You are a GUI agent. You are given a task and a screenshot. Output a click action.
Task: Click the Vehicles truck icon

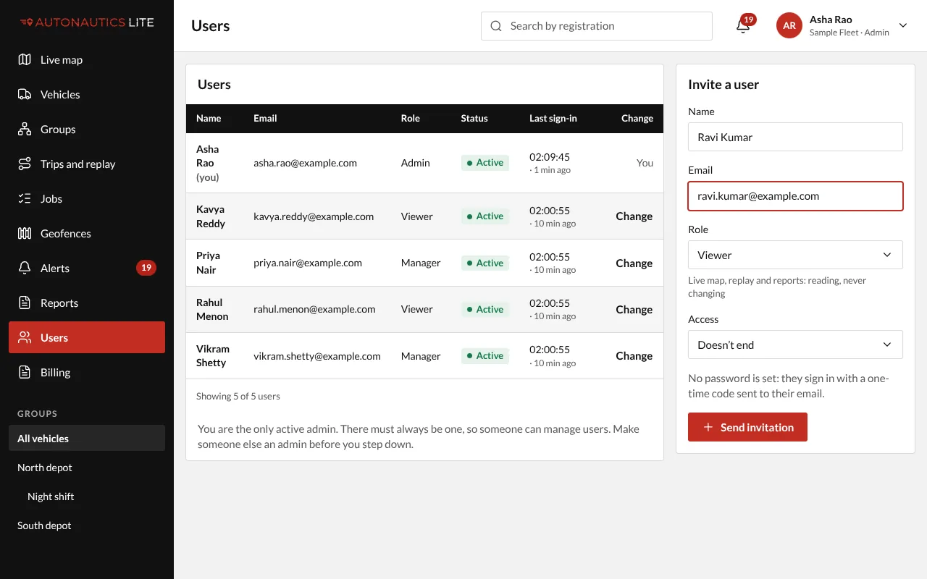click(x=25, y=94)
